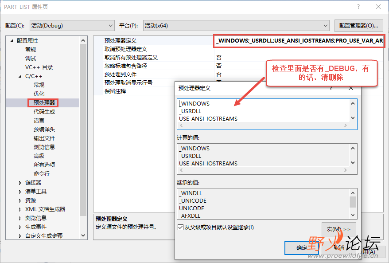Select the 所有选项 tree item
The height and width of the screenshot is (263, 389).
pos(44,165)
